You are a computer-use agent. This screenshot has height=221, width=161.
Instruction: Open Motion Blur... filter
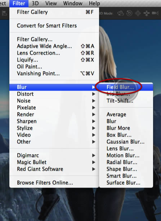click(x=126, y=155)
